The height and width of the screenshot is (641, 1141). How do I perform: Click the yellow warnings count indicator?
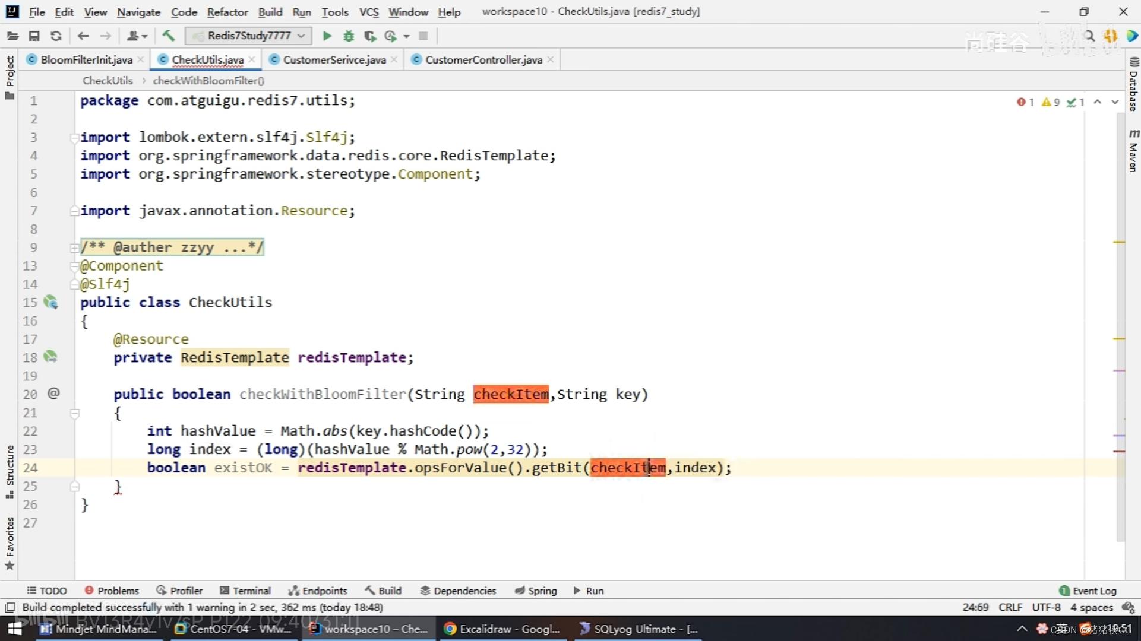pos(1051,102)
